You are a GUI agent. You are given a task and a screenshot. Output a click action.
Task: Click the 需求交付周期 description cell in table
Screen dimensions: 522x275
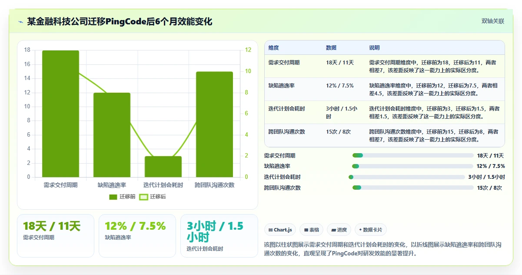click(x=435, y=66)
